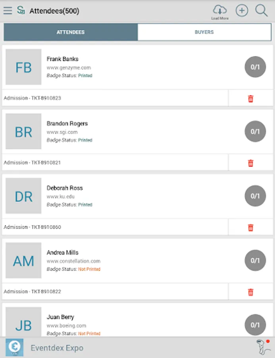Open the hamburger navigation menu

[x=8, y=11]
